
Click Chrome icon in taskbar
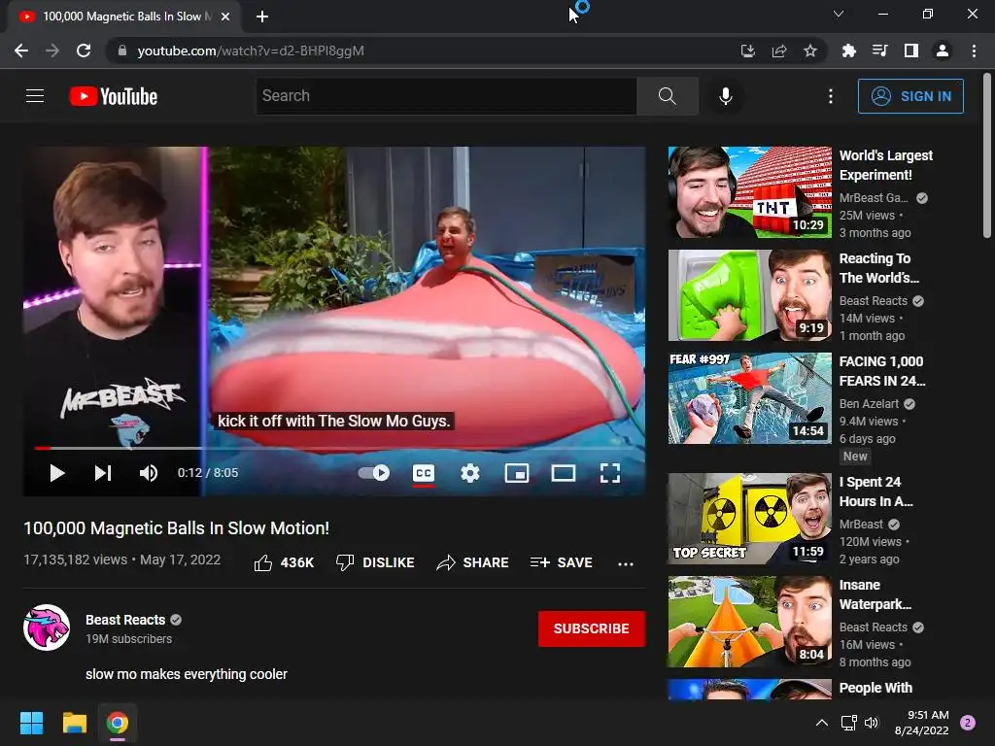[x=118, y=723]
